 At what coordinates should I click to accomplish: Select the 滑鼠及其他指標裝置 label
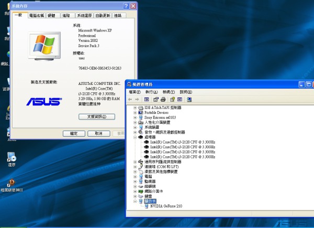click(161, 171)
